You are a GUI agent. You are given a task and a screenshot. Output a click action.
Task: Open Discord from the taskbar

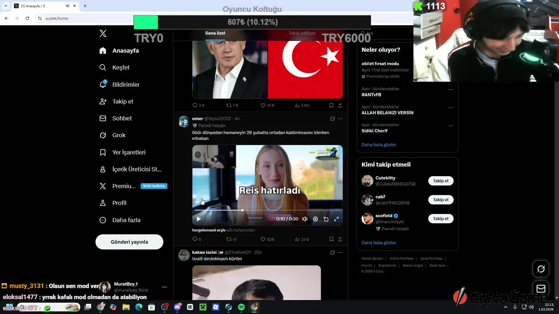pyautogui.click(x=177, y=307)
